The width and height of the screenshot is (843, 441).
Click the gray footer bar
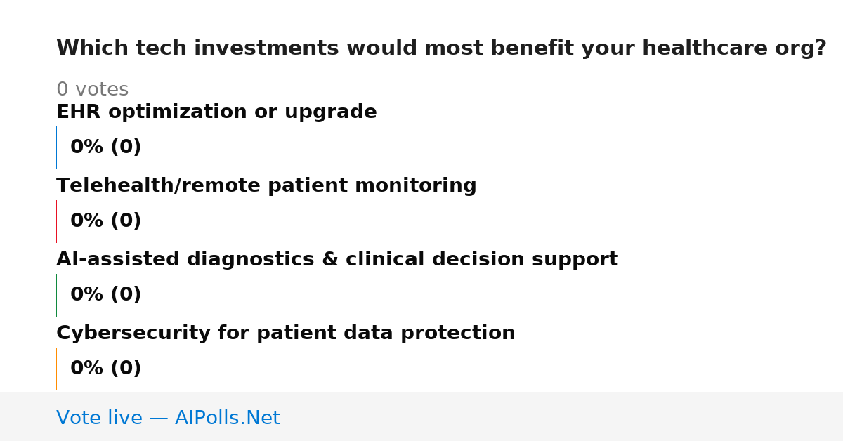coord(421,416)
